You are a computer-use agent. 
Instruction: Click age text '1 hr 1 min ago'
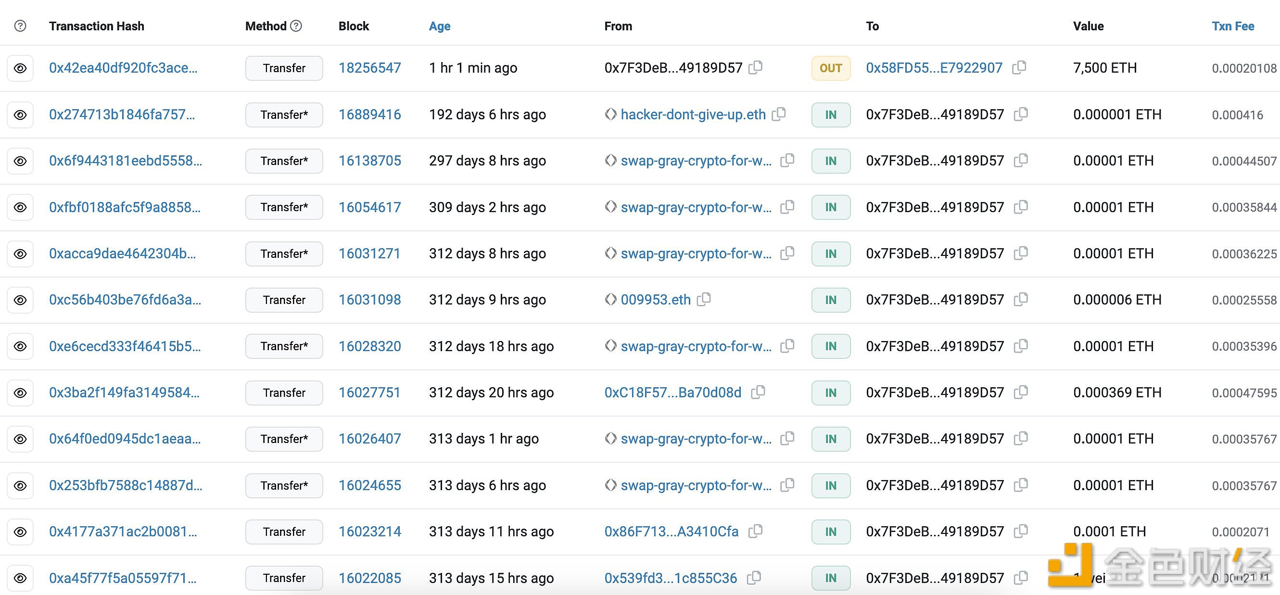click(473, 68)
